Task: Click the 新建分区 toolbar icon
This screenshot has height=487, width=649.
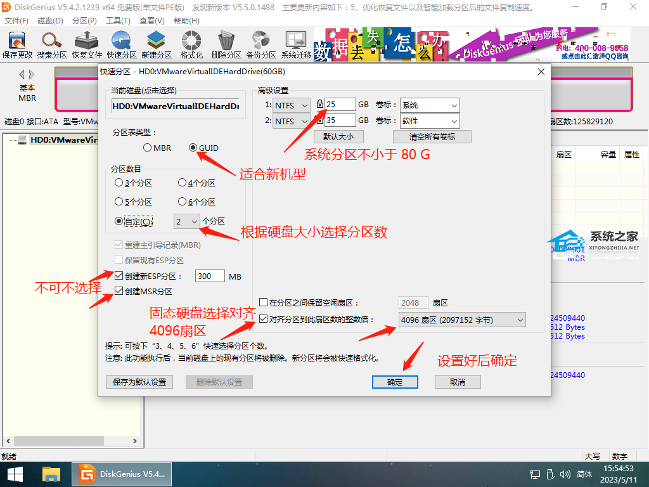Action: [157, 45]
